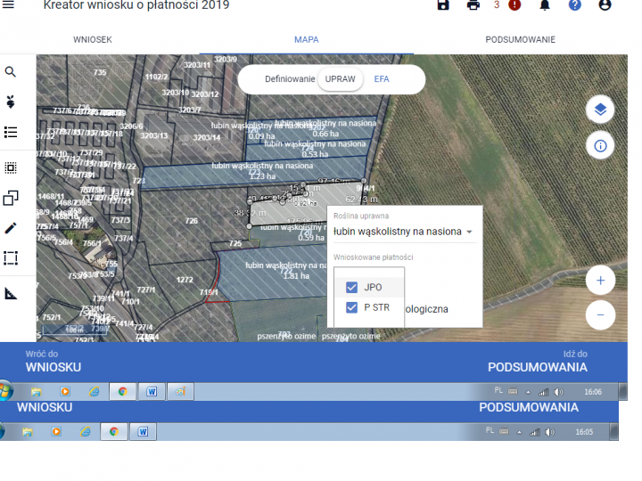
Task: Select the UPRAW definition mode
Action: click(340, 79)
